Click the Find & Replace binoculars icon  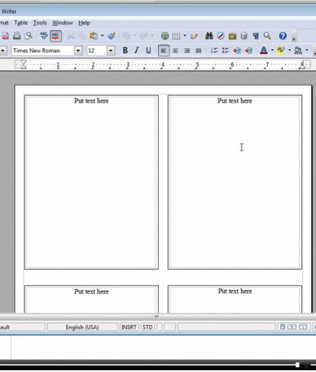[x=209, y=36]
